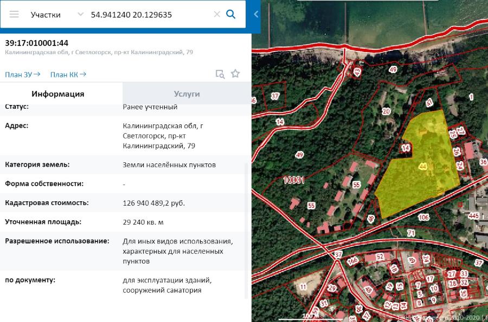Open the План ЗУ link
Image resolution: width=488 pixels, height=322 pixels.
click(x=23, y=74)
